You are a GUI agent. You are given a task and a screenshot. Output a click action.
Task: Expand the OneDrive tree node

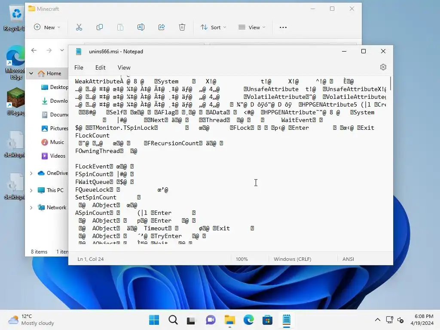point(31,173)
